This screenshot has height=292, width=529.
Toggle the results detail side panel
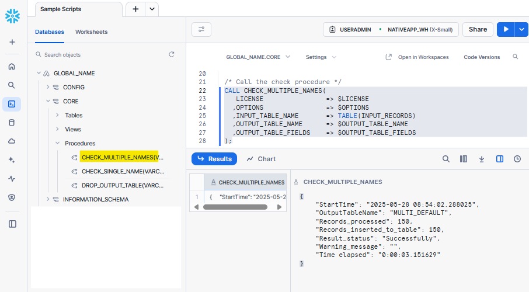click(500, 159)
